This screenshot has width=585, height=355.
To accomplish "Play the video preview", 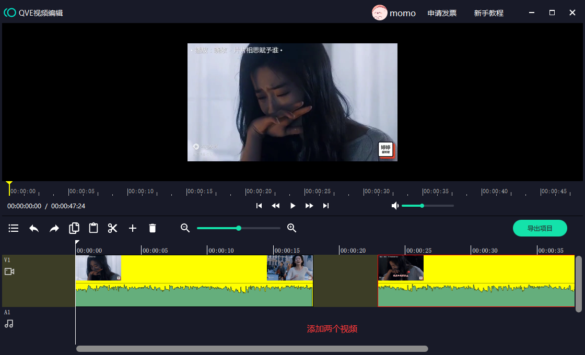I will pyautogui.click(x=292, y=206).
